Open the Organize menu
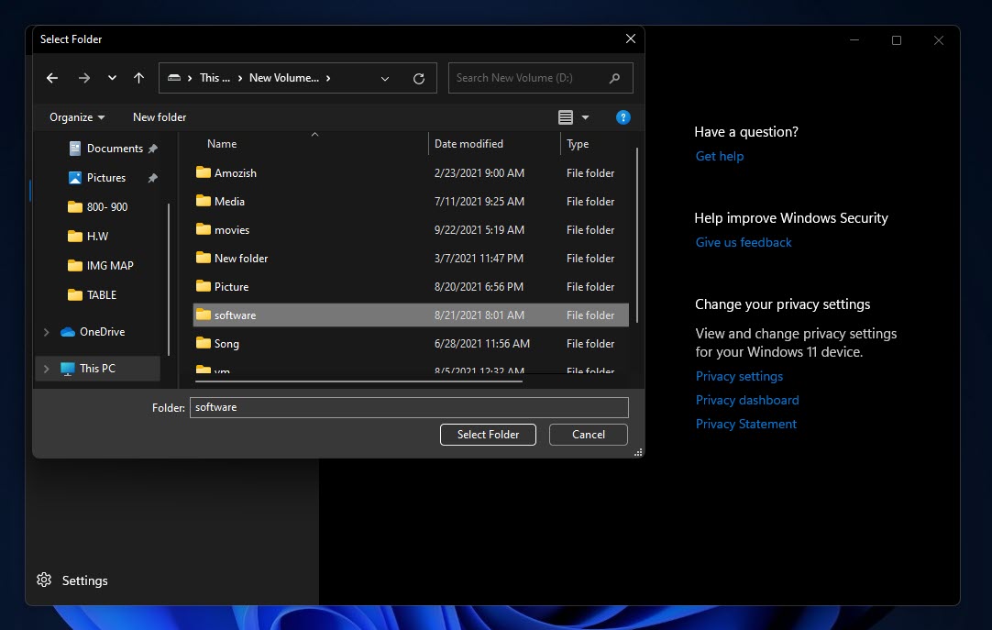The width and height of the screenshot is (992, 630). click(x=77, y=117)
